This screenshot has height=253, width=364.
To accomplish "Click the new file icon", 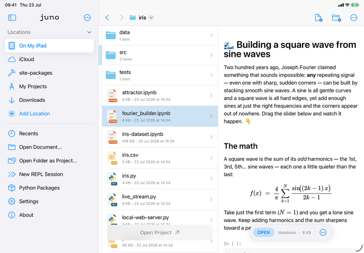I will point(318,18).
